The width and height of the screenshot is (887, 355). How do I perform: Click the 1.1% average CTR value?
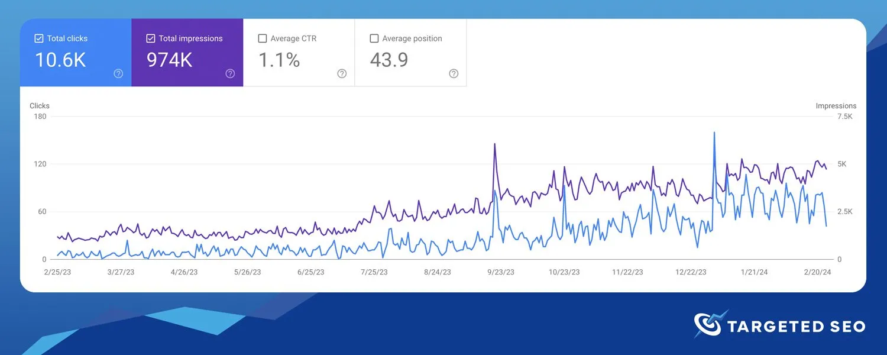click(279, 60)
